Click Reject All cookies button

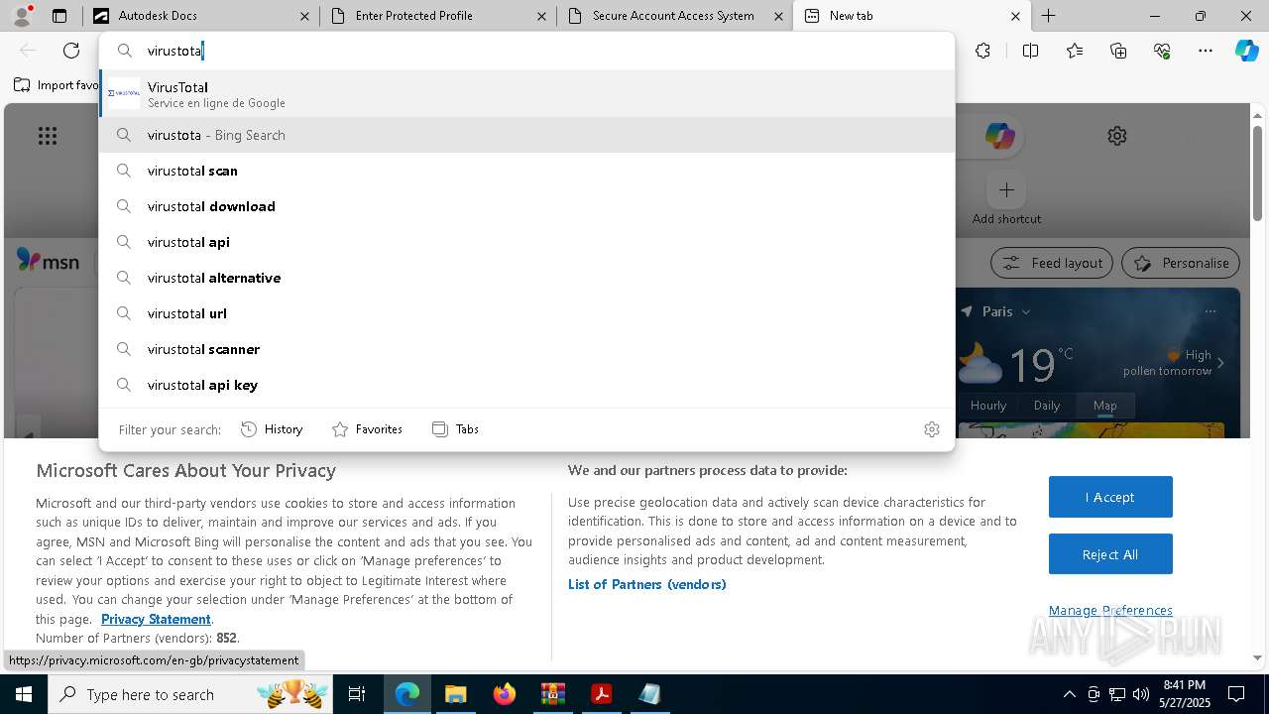point(1110,554)
